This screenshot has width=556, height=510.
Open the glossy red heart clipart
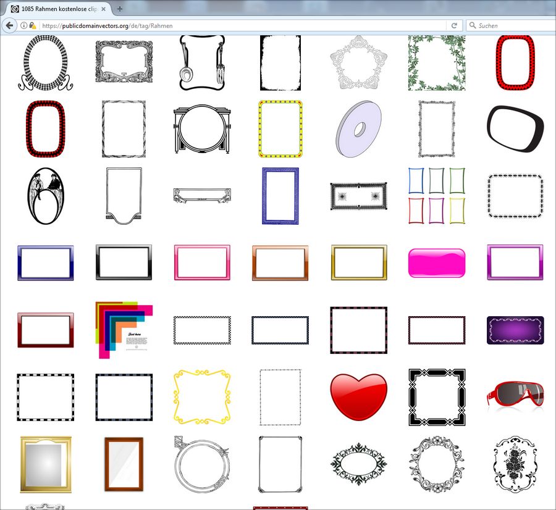[359, 396]
